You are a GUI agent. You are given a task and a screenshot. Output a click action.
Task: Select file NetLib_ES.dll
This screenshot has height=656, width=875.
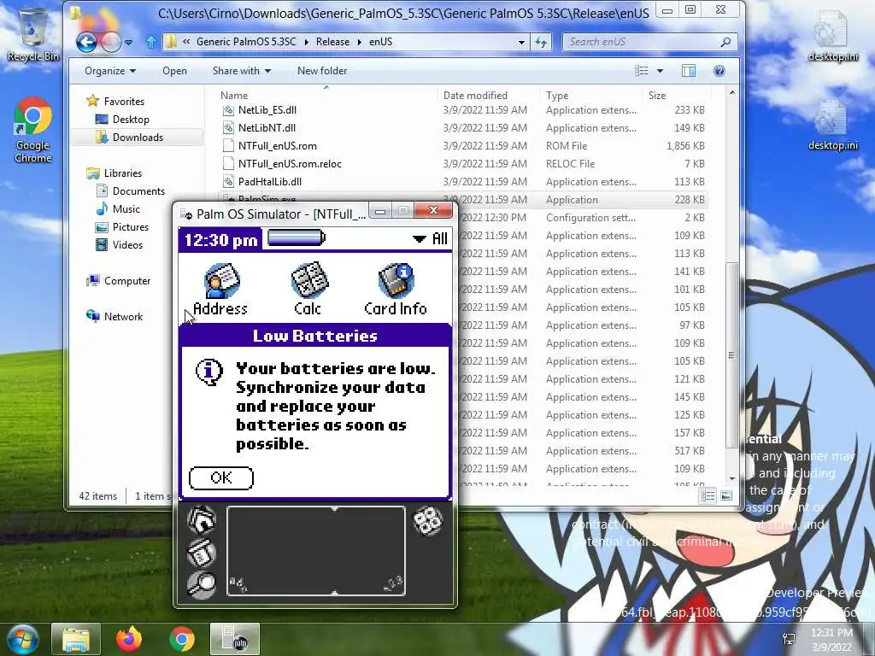[267, 110]
